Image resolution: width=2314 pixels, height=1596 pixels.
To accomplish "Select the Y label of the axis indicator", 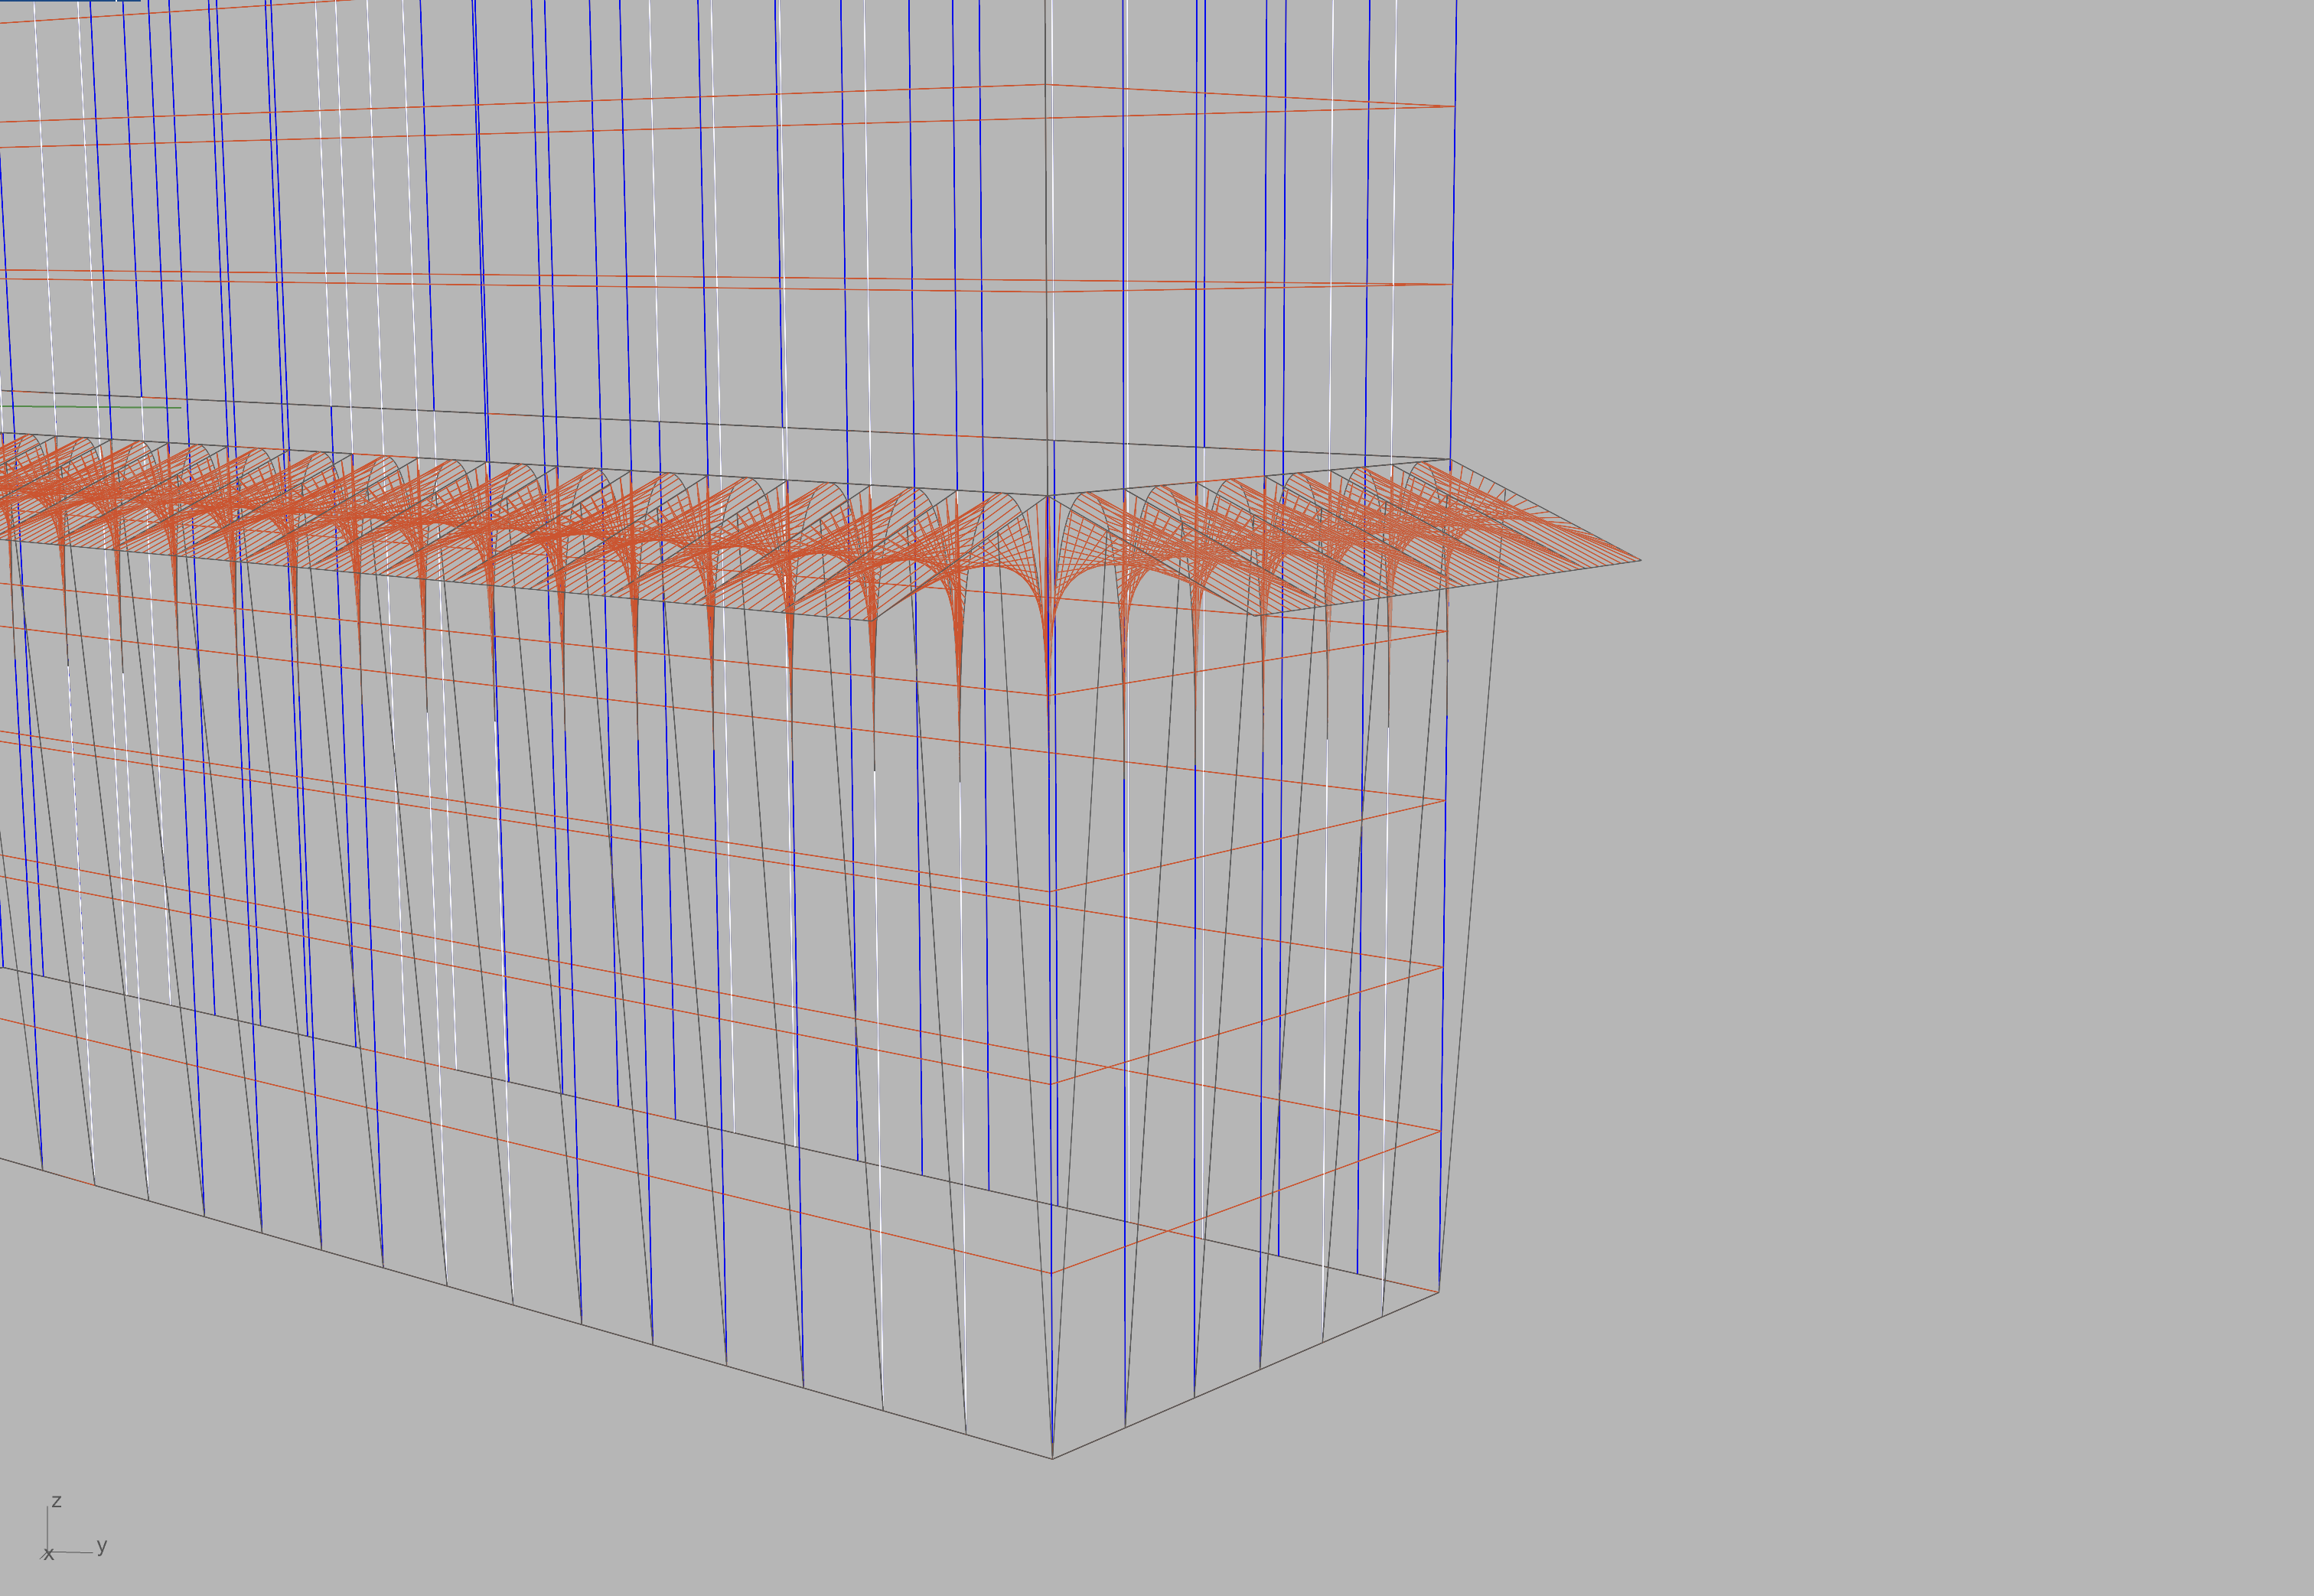I will [102, 1549].
